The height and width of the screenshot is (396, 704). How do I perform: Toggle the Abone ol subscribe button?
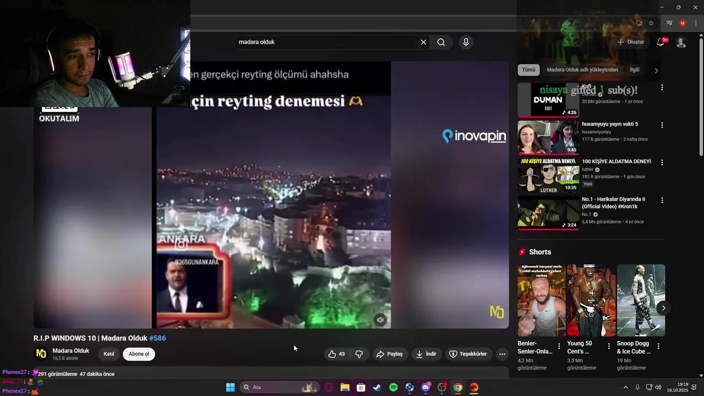click(139, 354)
